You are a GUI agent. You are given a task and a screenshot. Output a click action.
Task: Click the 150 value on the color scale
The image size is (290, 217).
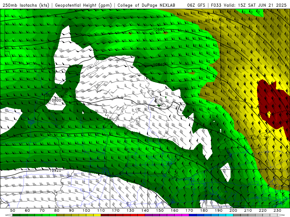[x=160, y=210]
